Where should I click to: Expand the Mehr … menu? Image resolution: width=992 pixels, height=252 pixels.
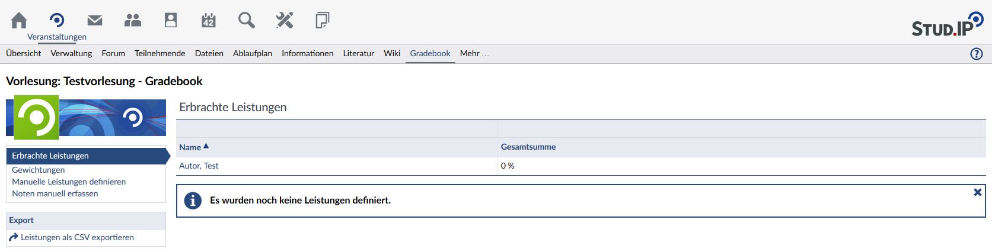pyautogui.click(x=474, y=53)
